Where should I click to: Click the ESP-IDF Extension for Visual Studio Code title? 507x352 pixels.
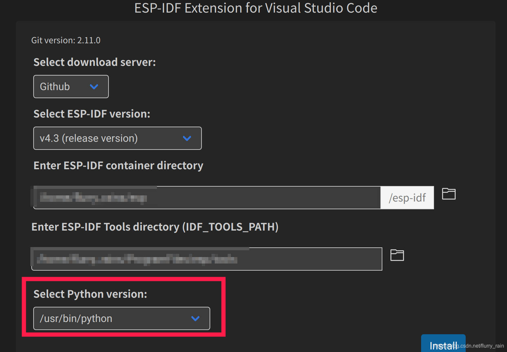[x=256, y=8]
